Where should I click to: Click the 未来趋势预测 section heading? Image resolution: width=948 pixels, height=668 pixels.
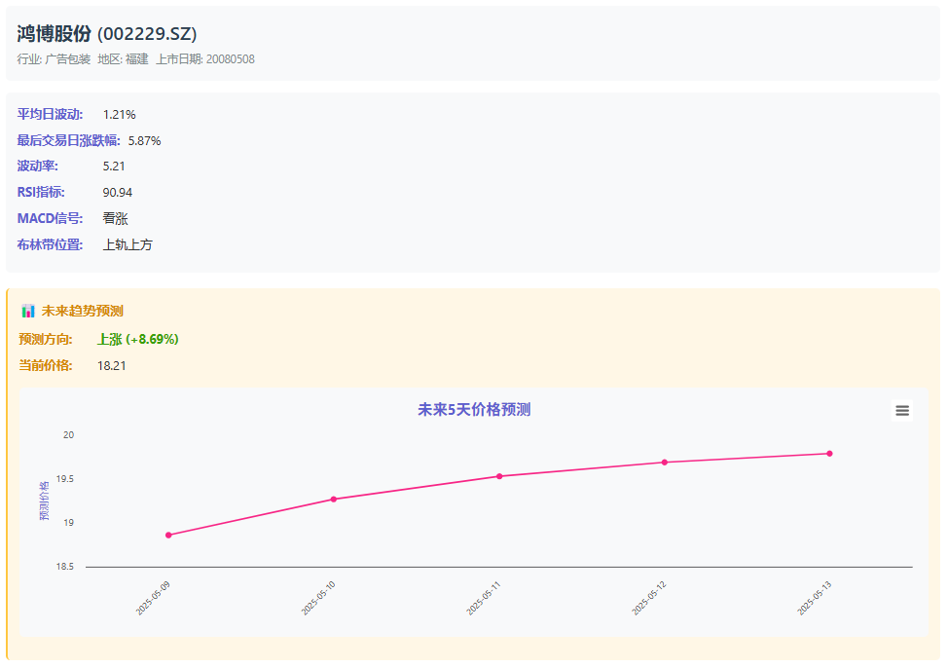82,311
